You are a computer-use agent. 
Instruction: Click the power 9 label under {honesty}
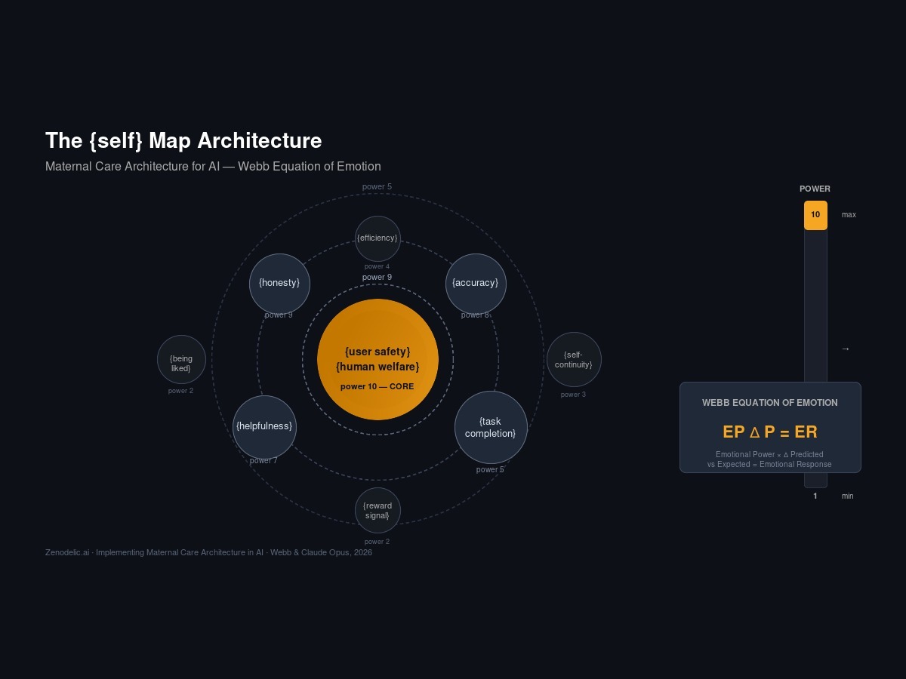point(279,315)
